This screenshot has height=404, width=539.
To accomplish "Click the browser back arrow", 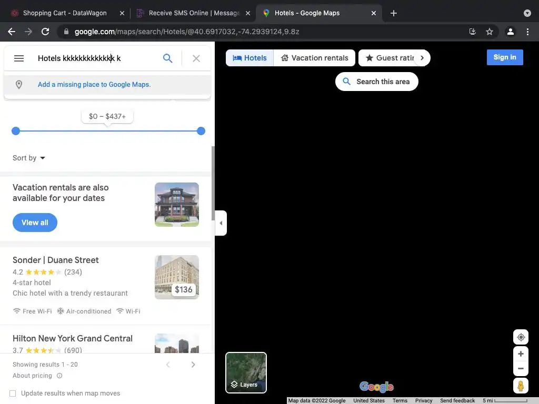I will coord(12,32).
